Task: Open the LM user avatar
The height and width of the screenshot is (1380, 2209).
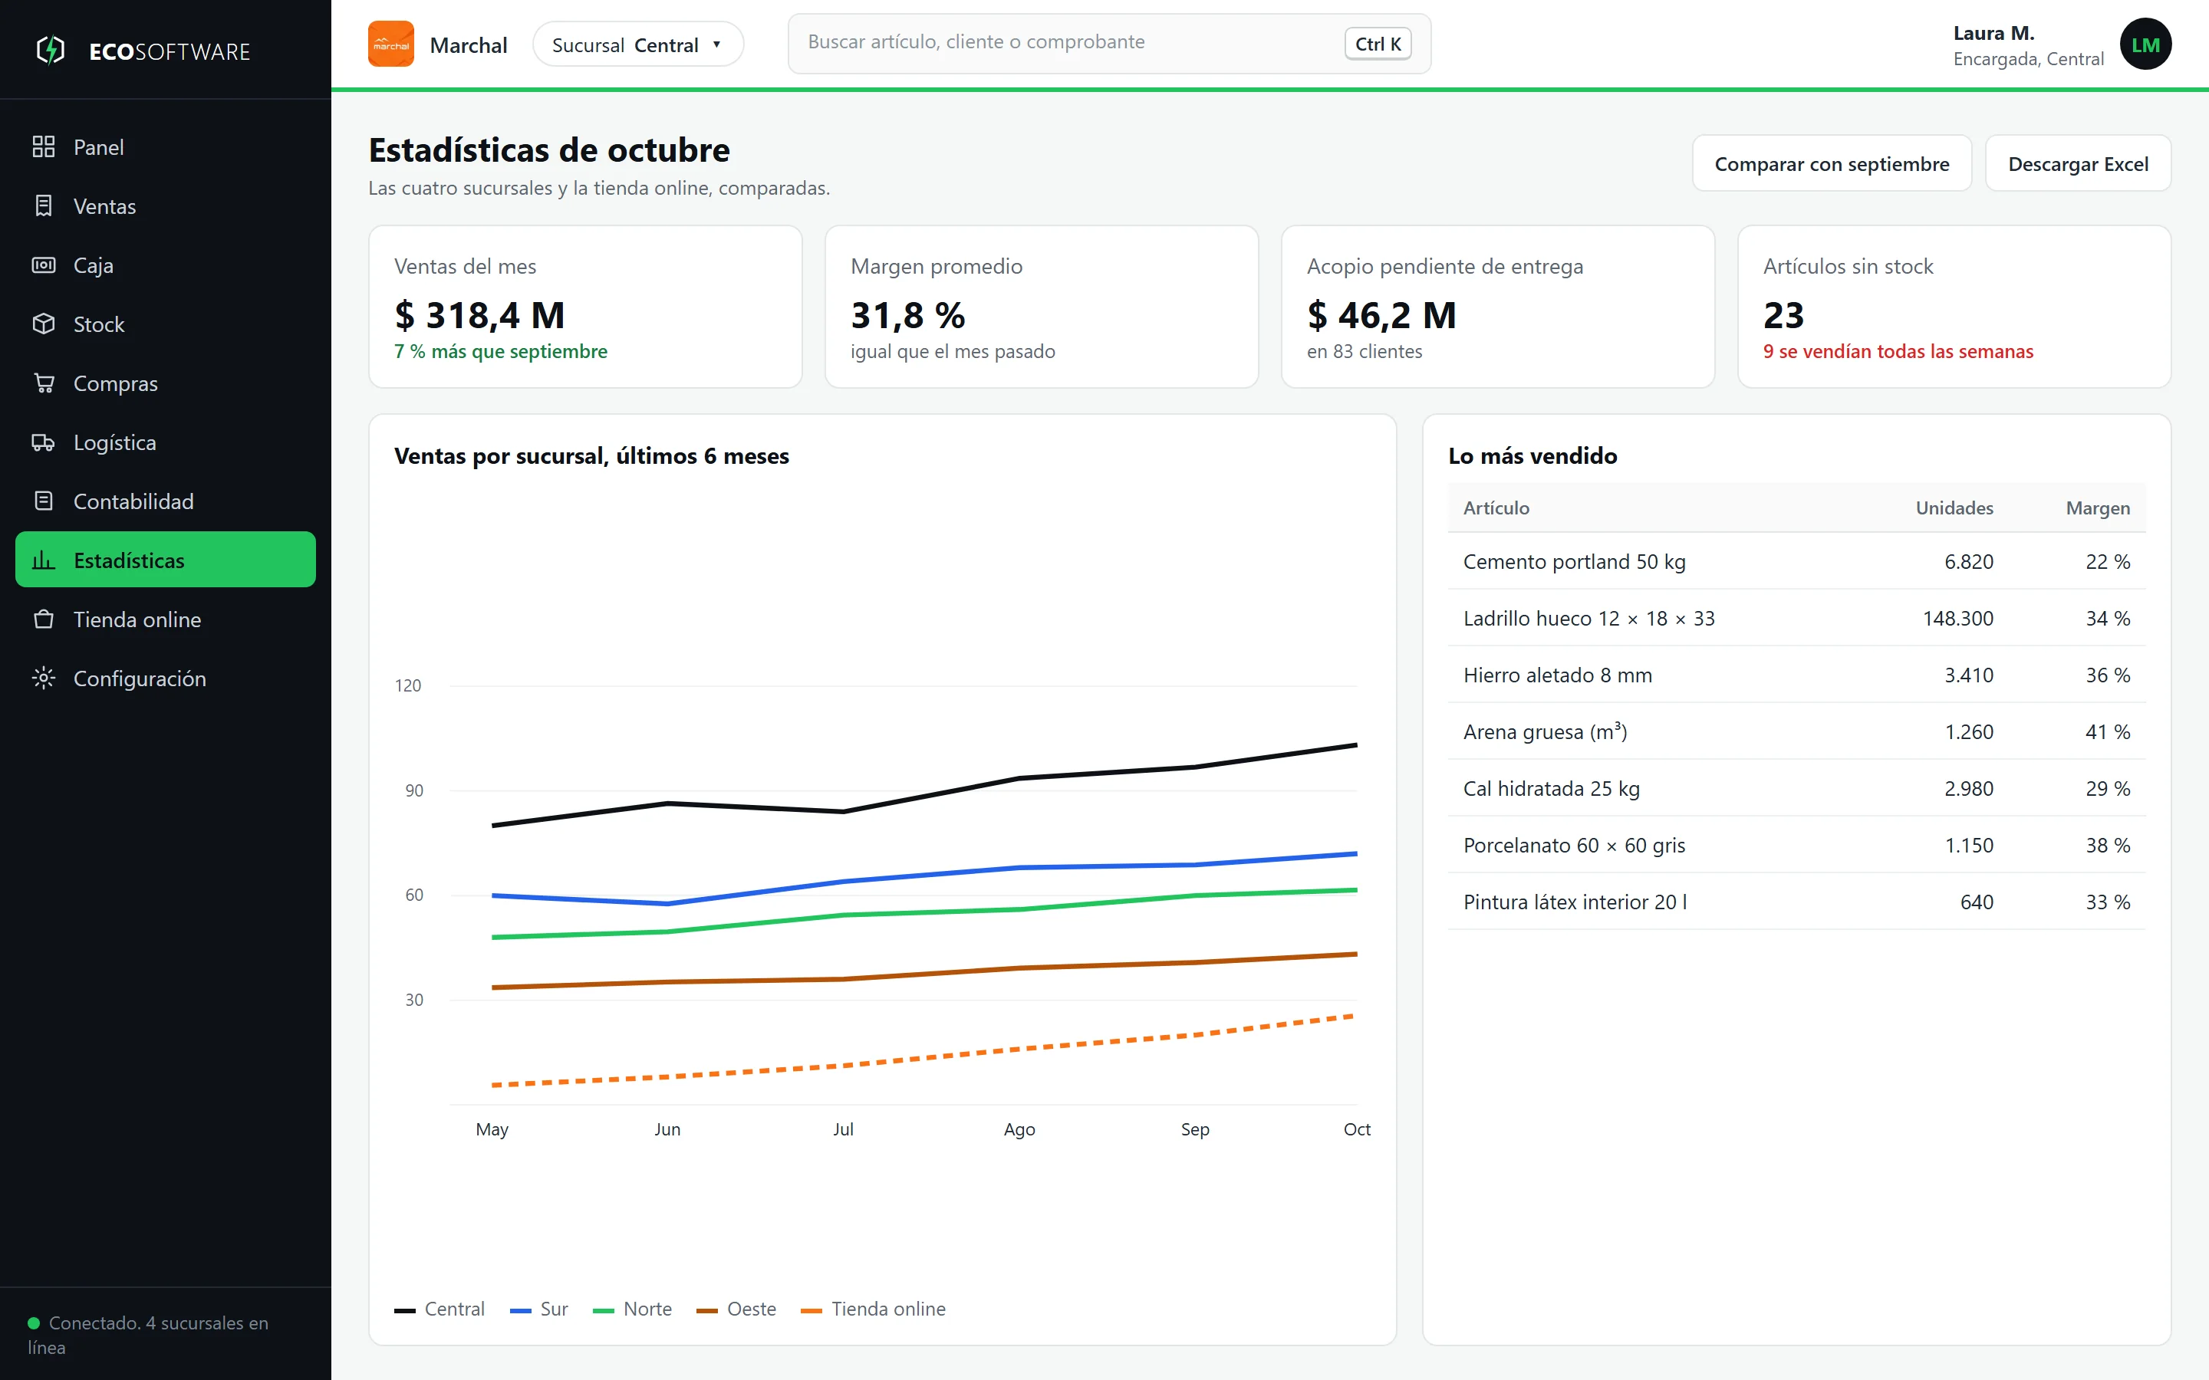Action: (2145, 44)
